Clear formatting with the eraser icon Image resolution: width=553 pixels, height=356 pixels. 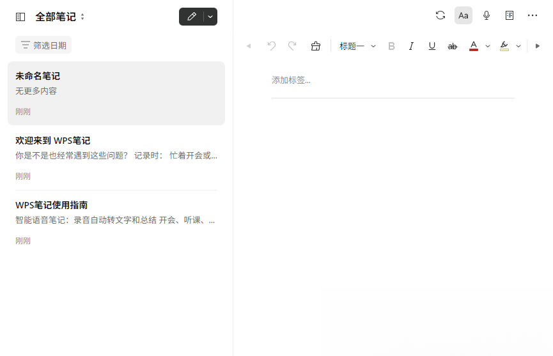(316, 46)
